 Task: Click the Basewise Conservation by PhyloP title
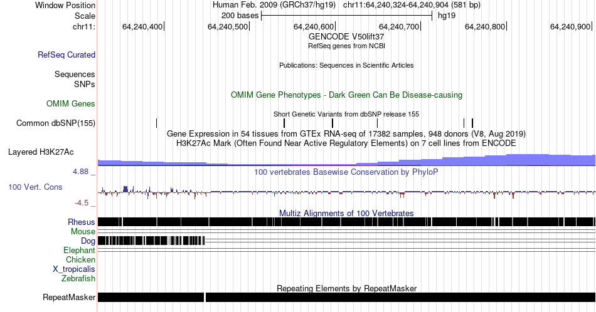click(x=346, y=172)
